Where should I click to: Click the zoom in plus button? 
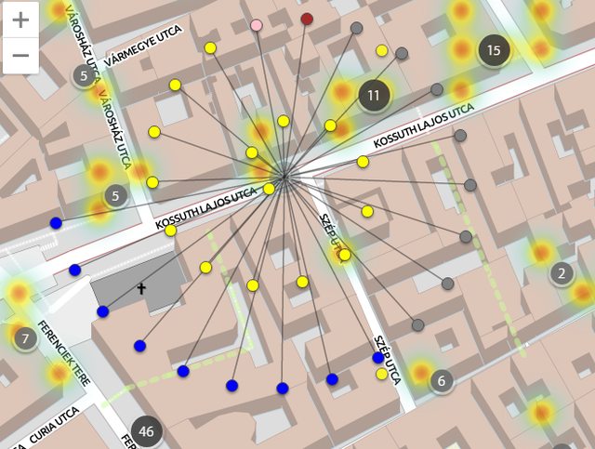pos(20,20)
